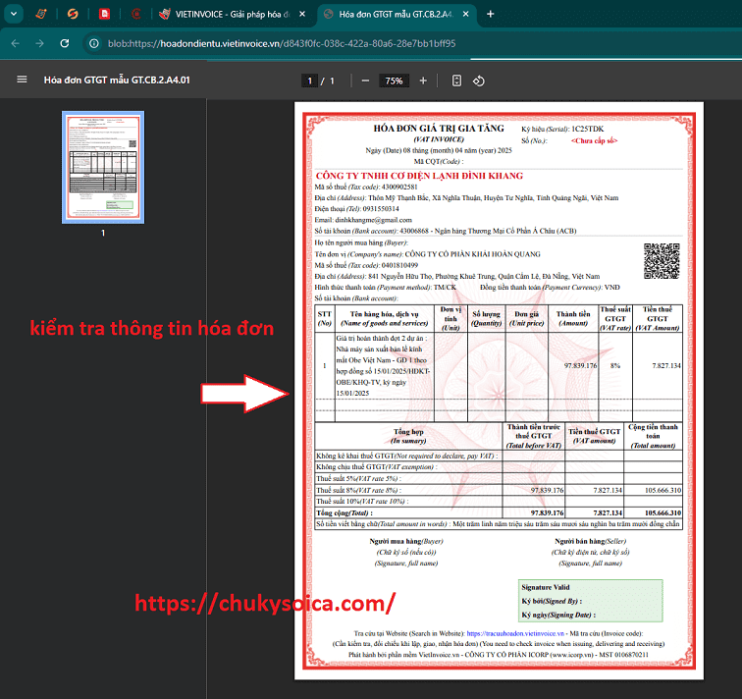This screenshot has height=699, width=742.
Task: Click the amount in words line
Action: click(498, 524)
